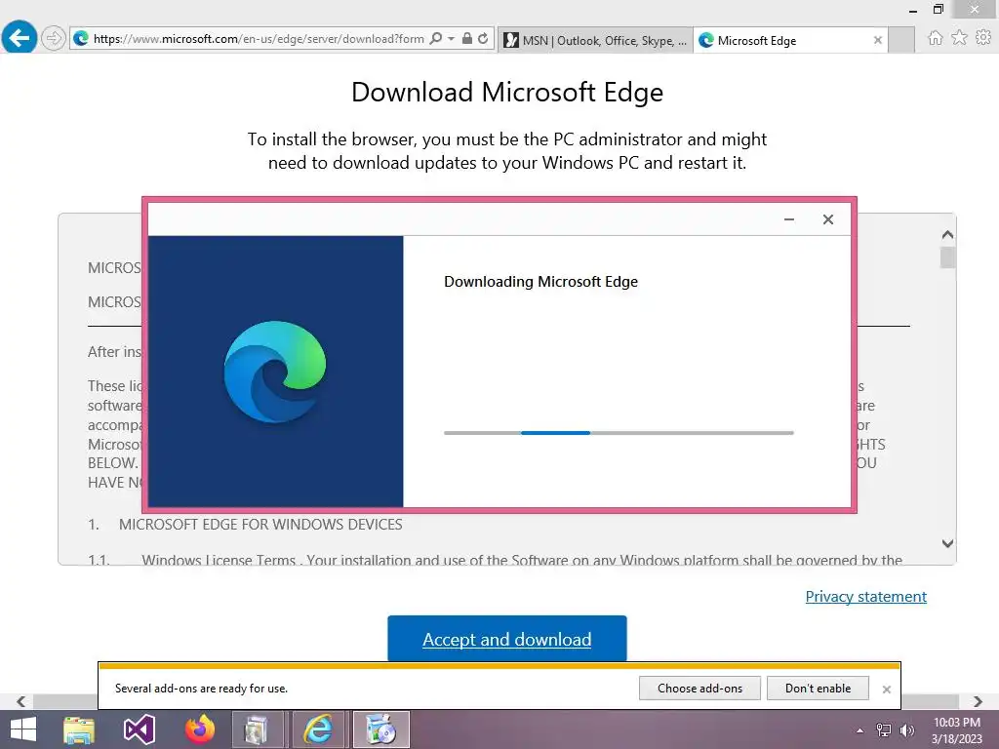Go back with the browser Back arrow

[x=20, y=38]
